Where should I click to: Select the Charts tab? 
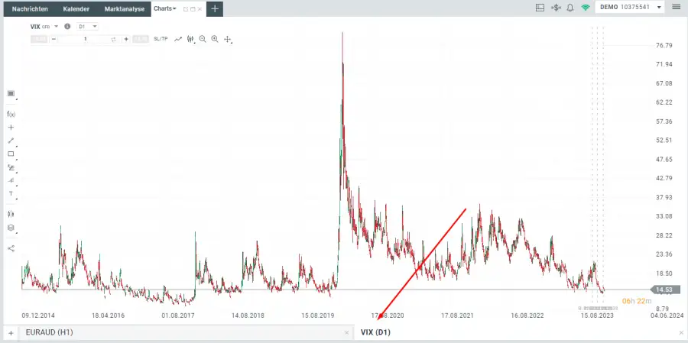[165, 8]
